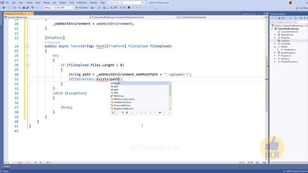Screen dimensions: 308x173
Task: Click the Visual Studio logo icon
Action: [2, 2]
